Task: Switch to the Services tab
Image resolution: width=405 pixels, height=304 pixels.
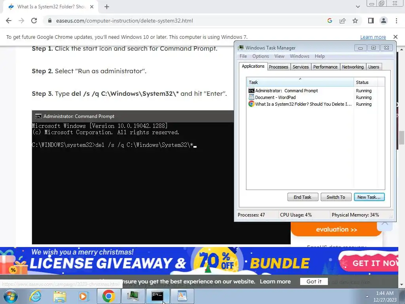Action: click(x=301, y=67)
